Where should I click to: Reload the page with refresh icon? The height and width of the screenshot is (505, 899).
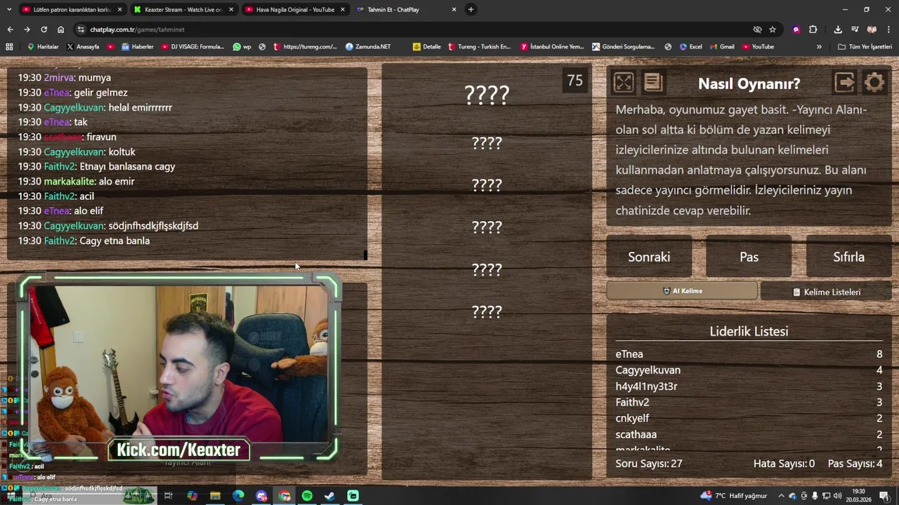tap(44, 29)
